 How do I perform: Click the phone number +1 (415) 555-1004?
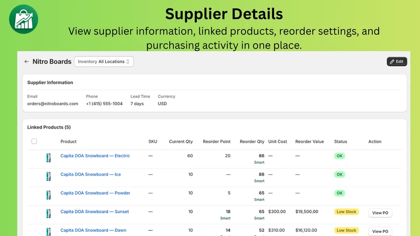(x=104, y=103)
